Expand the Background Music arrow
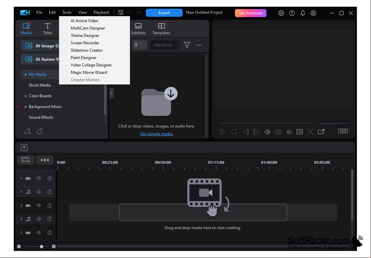 (x=25, y=107)
